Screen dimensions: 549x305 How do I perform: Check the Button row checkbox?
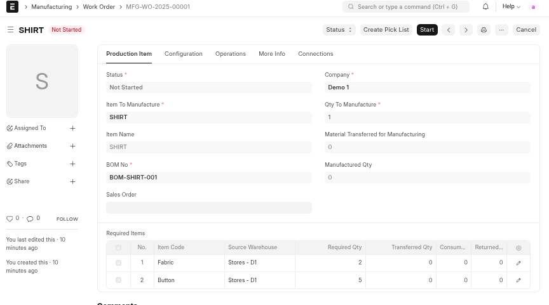118,280
